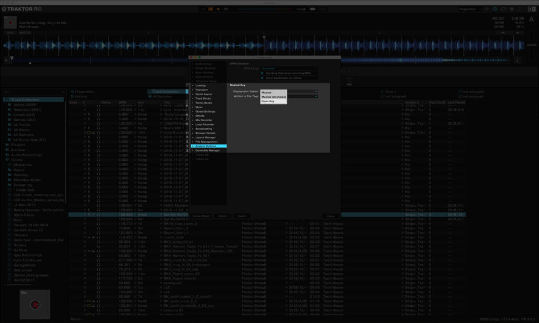Sort track list by Last Played column
Screen dimensions: 539x323
[x=456, y=103]
